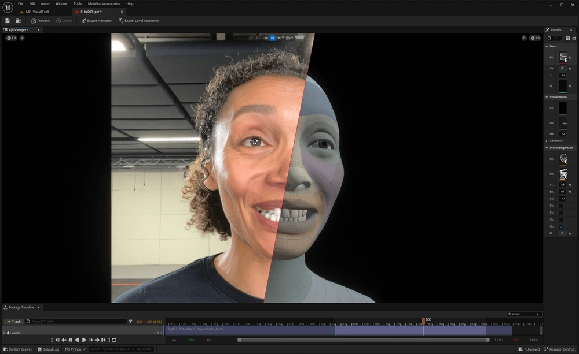Click the Browse to asset icon
Image resolution: width=579 pixels, height=354 pixels.
pos(19,21)
